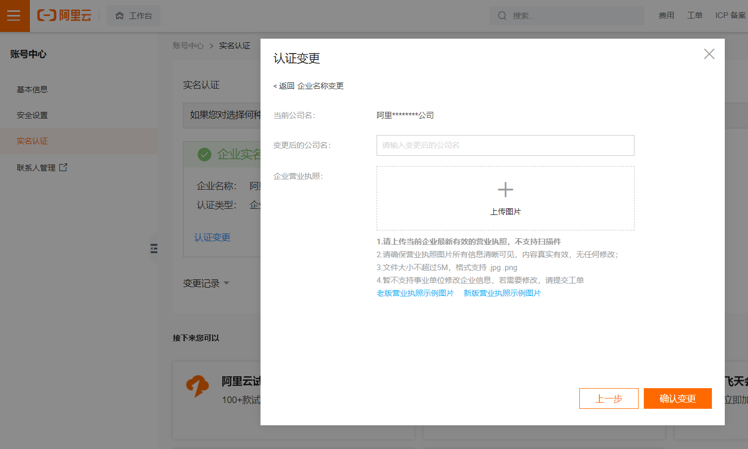Click the external link icon beside 联系人管理
748x449 pixels.
(x=63, y=167)
